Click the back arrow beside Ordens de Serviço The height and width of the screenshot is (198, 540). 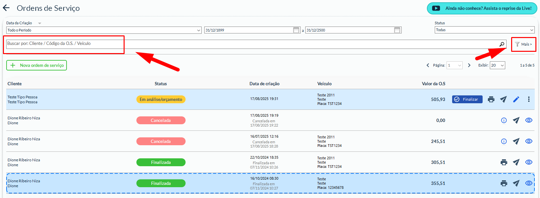click(x=6, y=8)
